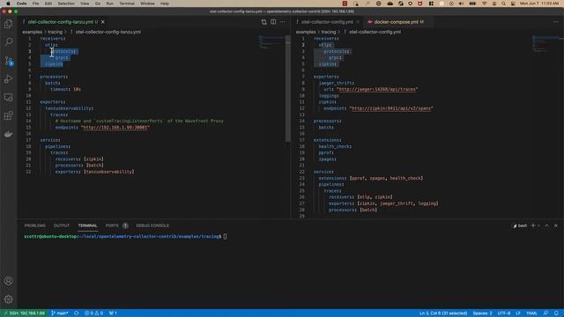The height and width of the screenshot is (317, 564).
Task: Click the Ln 3, Col 8 cursor position
Action: click(x=443, y=313)
